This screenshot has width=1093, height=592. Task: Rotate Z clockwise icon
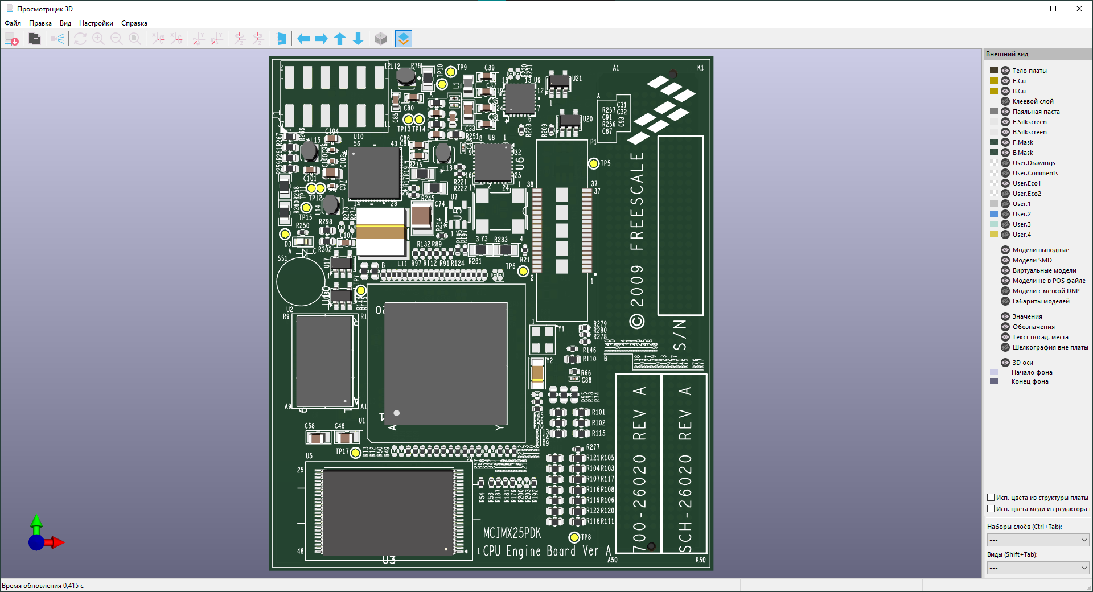[x=240, y=39]
